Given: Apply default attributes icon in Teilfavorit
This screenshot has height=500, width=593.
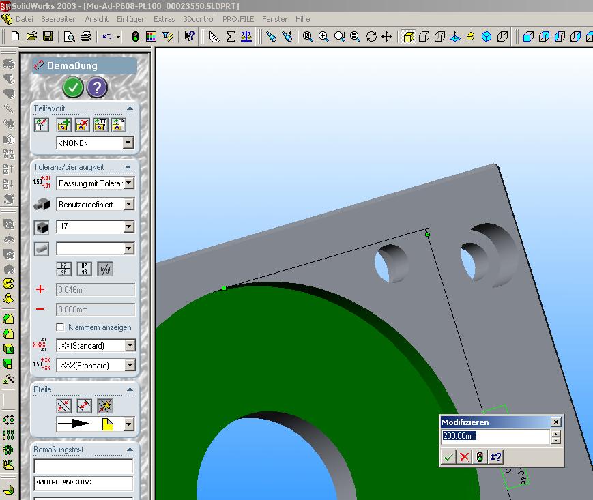Looking at the screenshot, I should pyautogui.click(x=42, y=125).
